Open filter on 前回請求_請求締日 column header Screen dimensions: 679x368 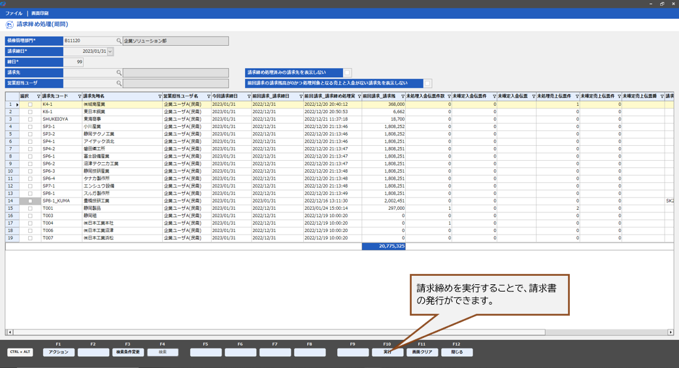click(301, 96)
